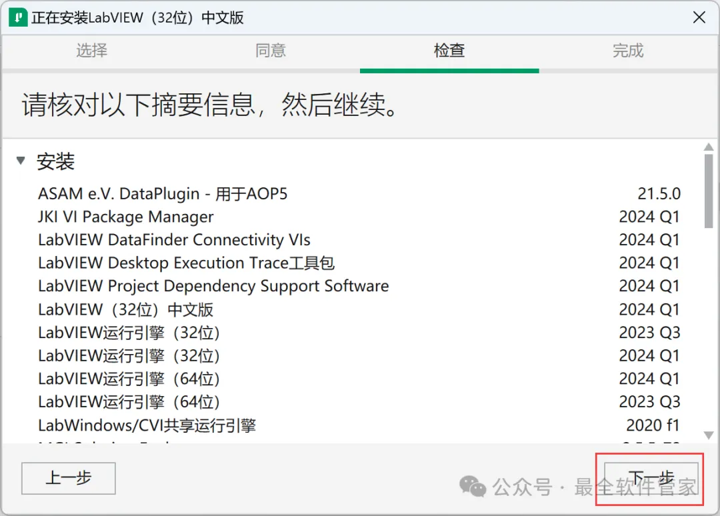Select LabVIEW运行引擎 (64位) 2023 Q3 row

pyautogui.click(x=359, y=402)
